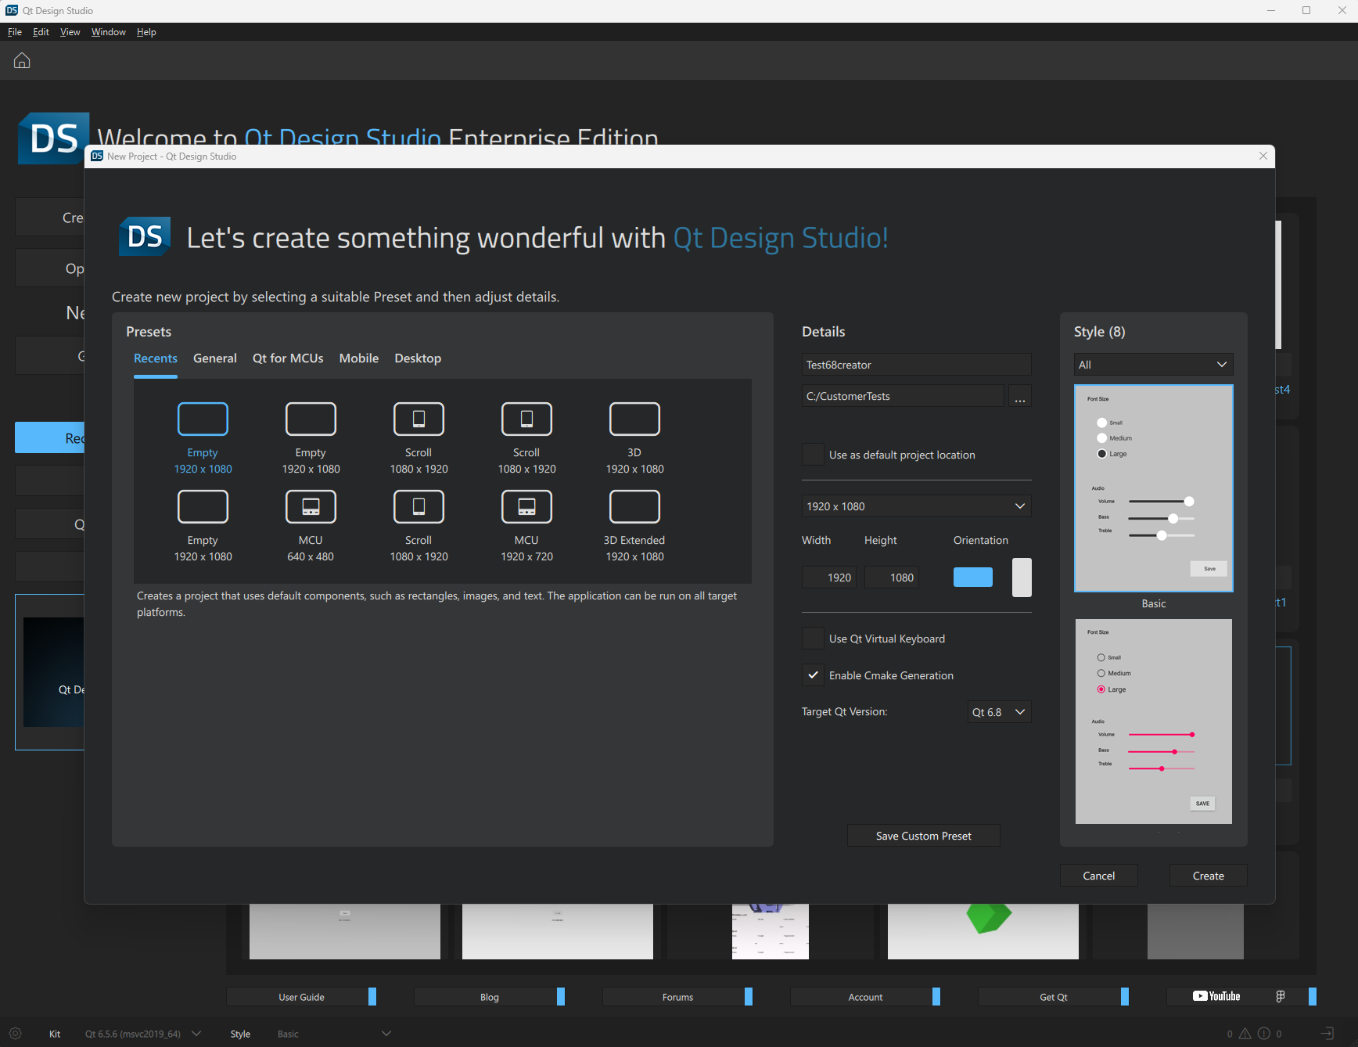The height and width of the screenshot is (1047, 1358).
Task: Choose the 3D Extended preset icon
Action: (x=634, y=507)
